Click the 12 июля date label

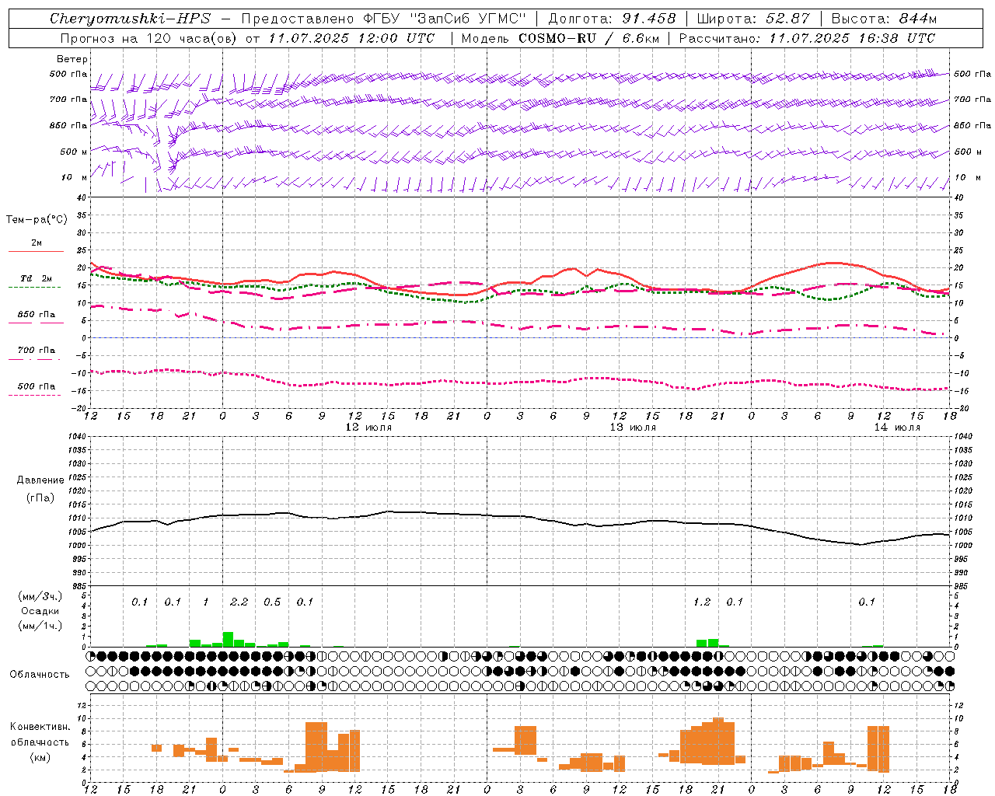pos(368,428)
